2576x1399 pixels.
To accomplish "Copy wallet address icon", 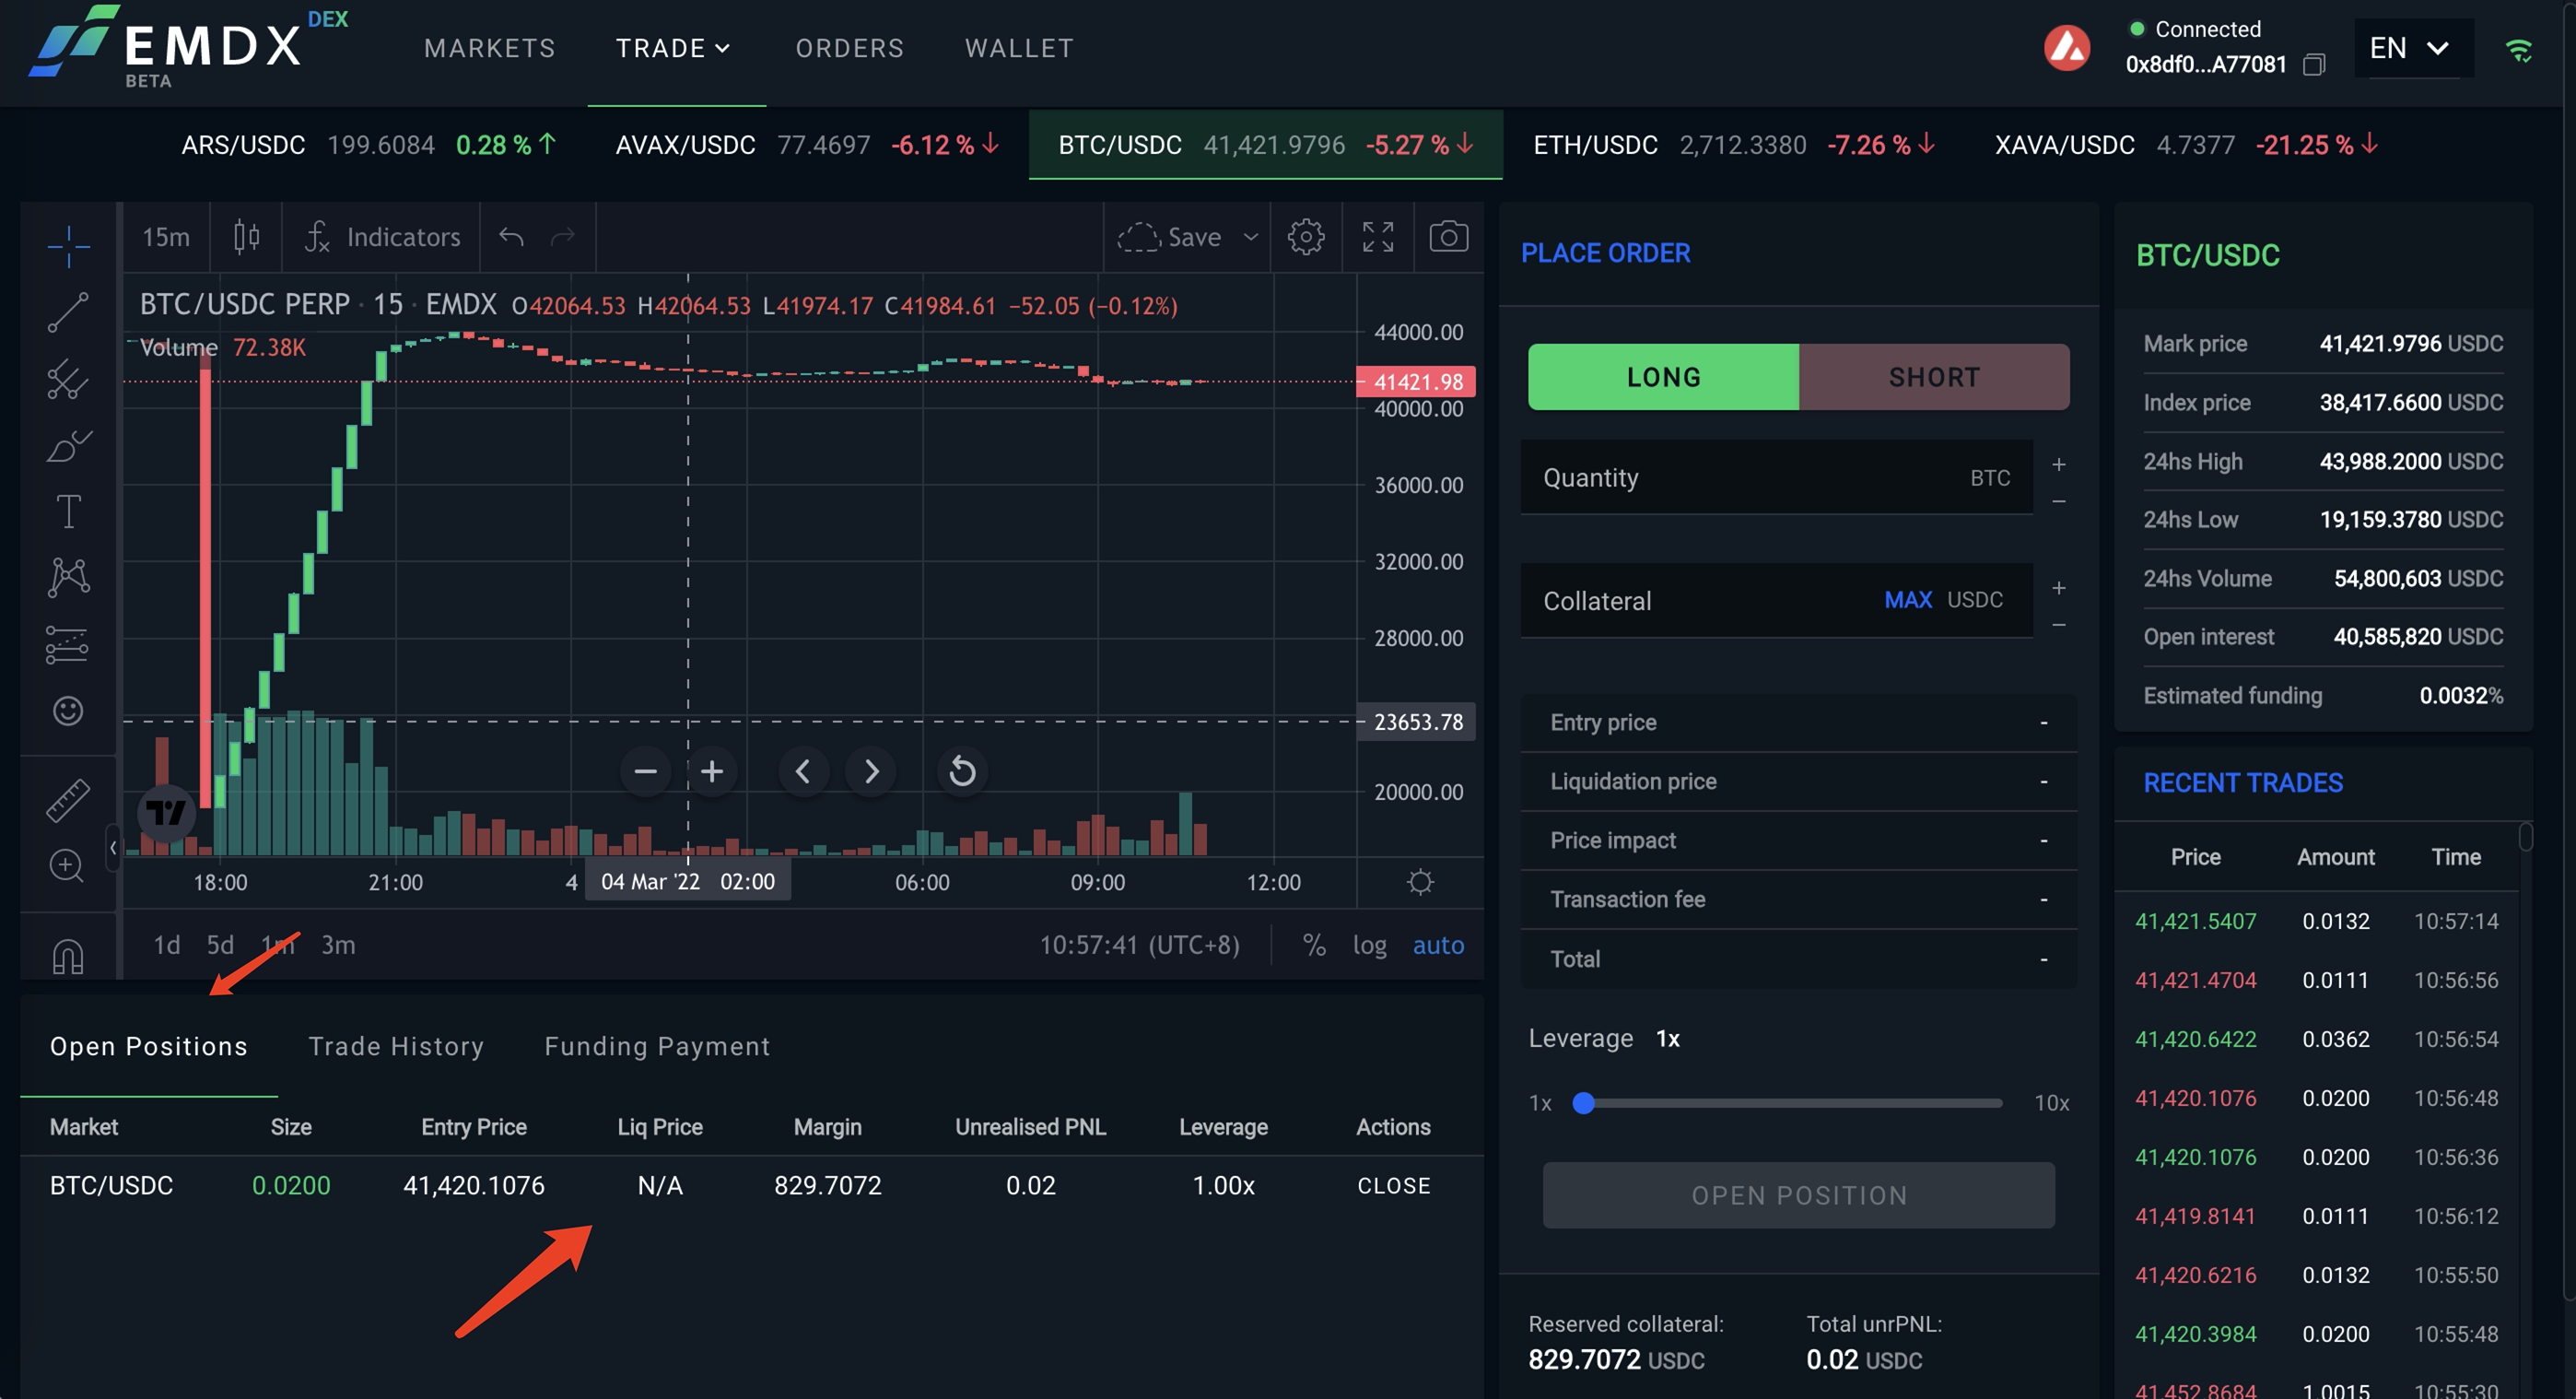I will (x=2313, y=65).
